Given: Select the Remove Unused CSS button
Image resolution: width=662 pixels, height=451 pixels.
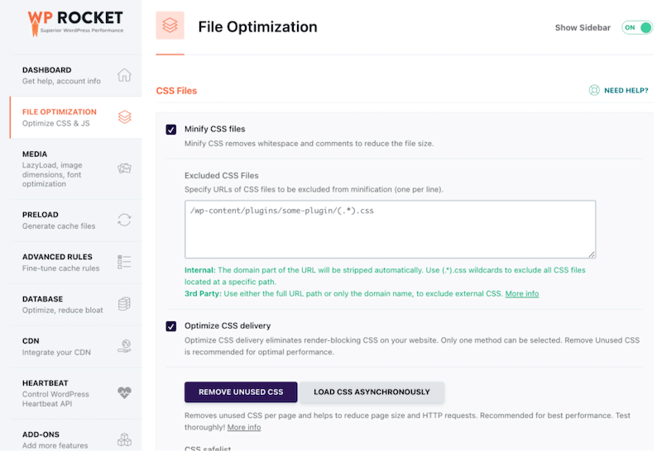Looking at the screenshot, I should tap(240, 392).
